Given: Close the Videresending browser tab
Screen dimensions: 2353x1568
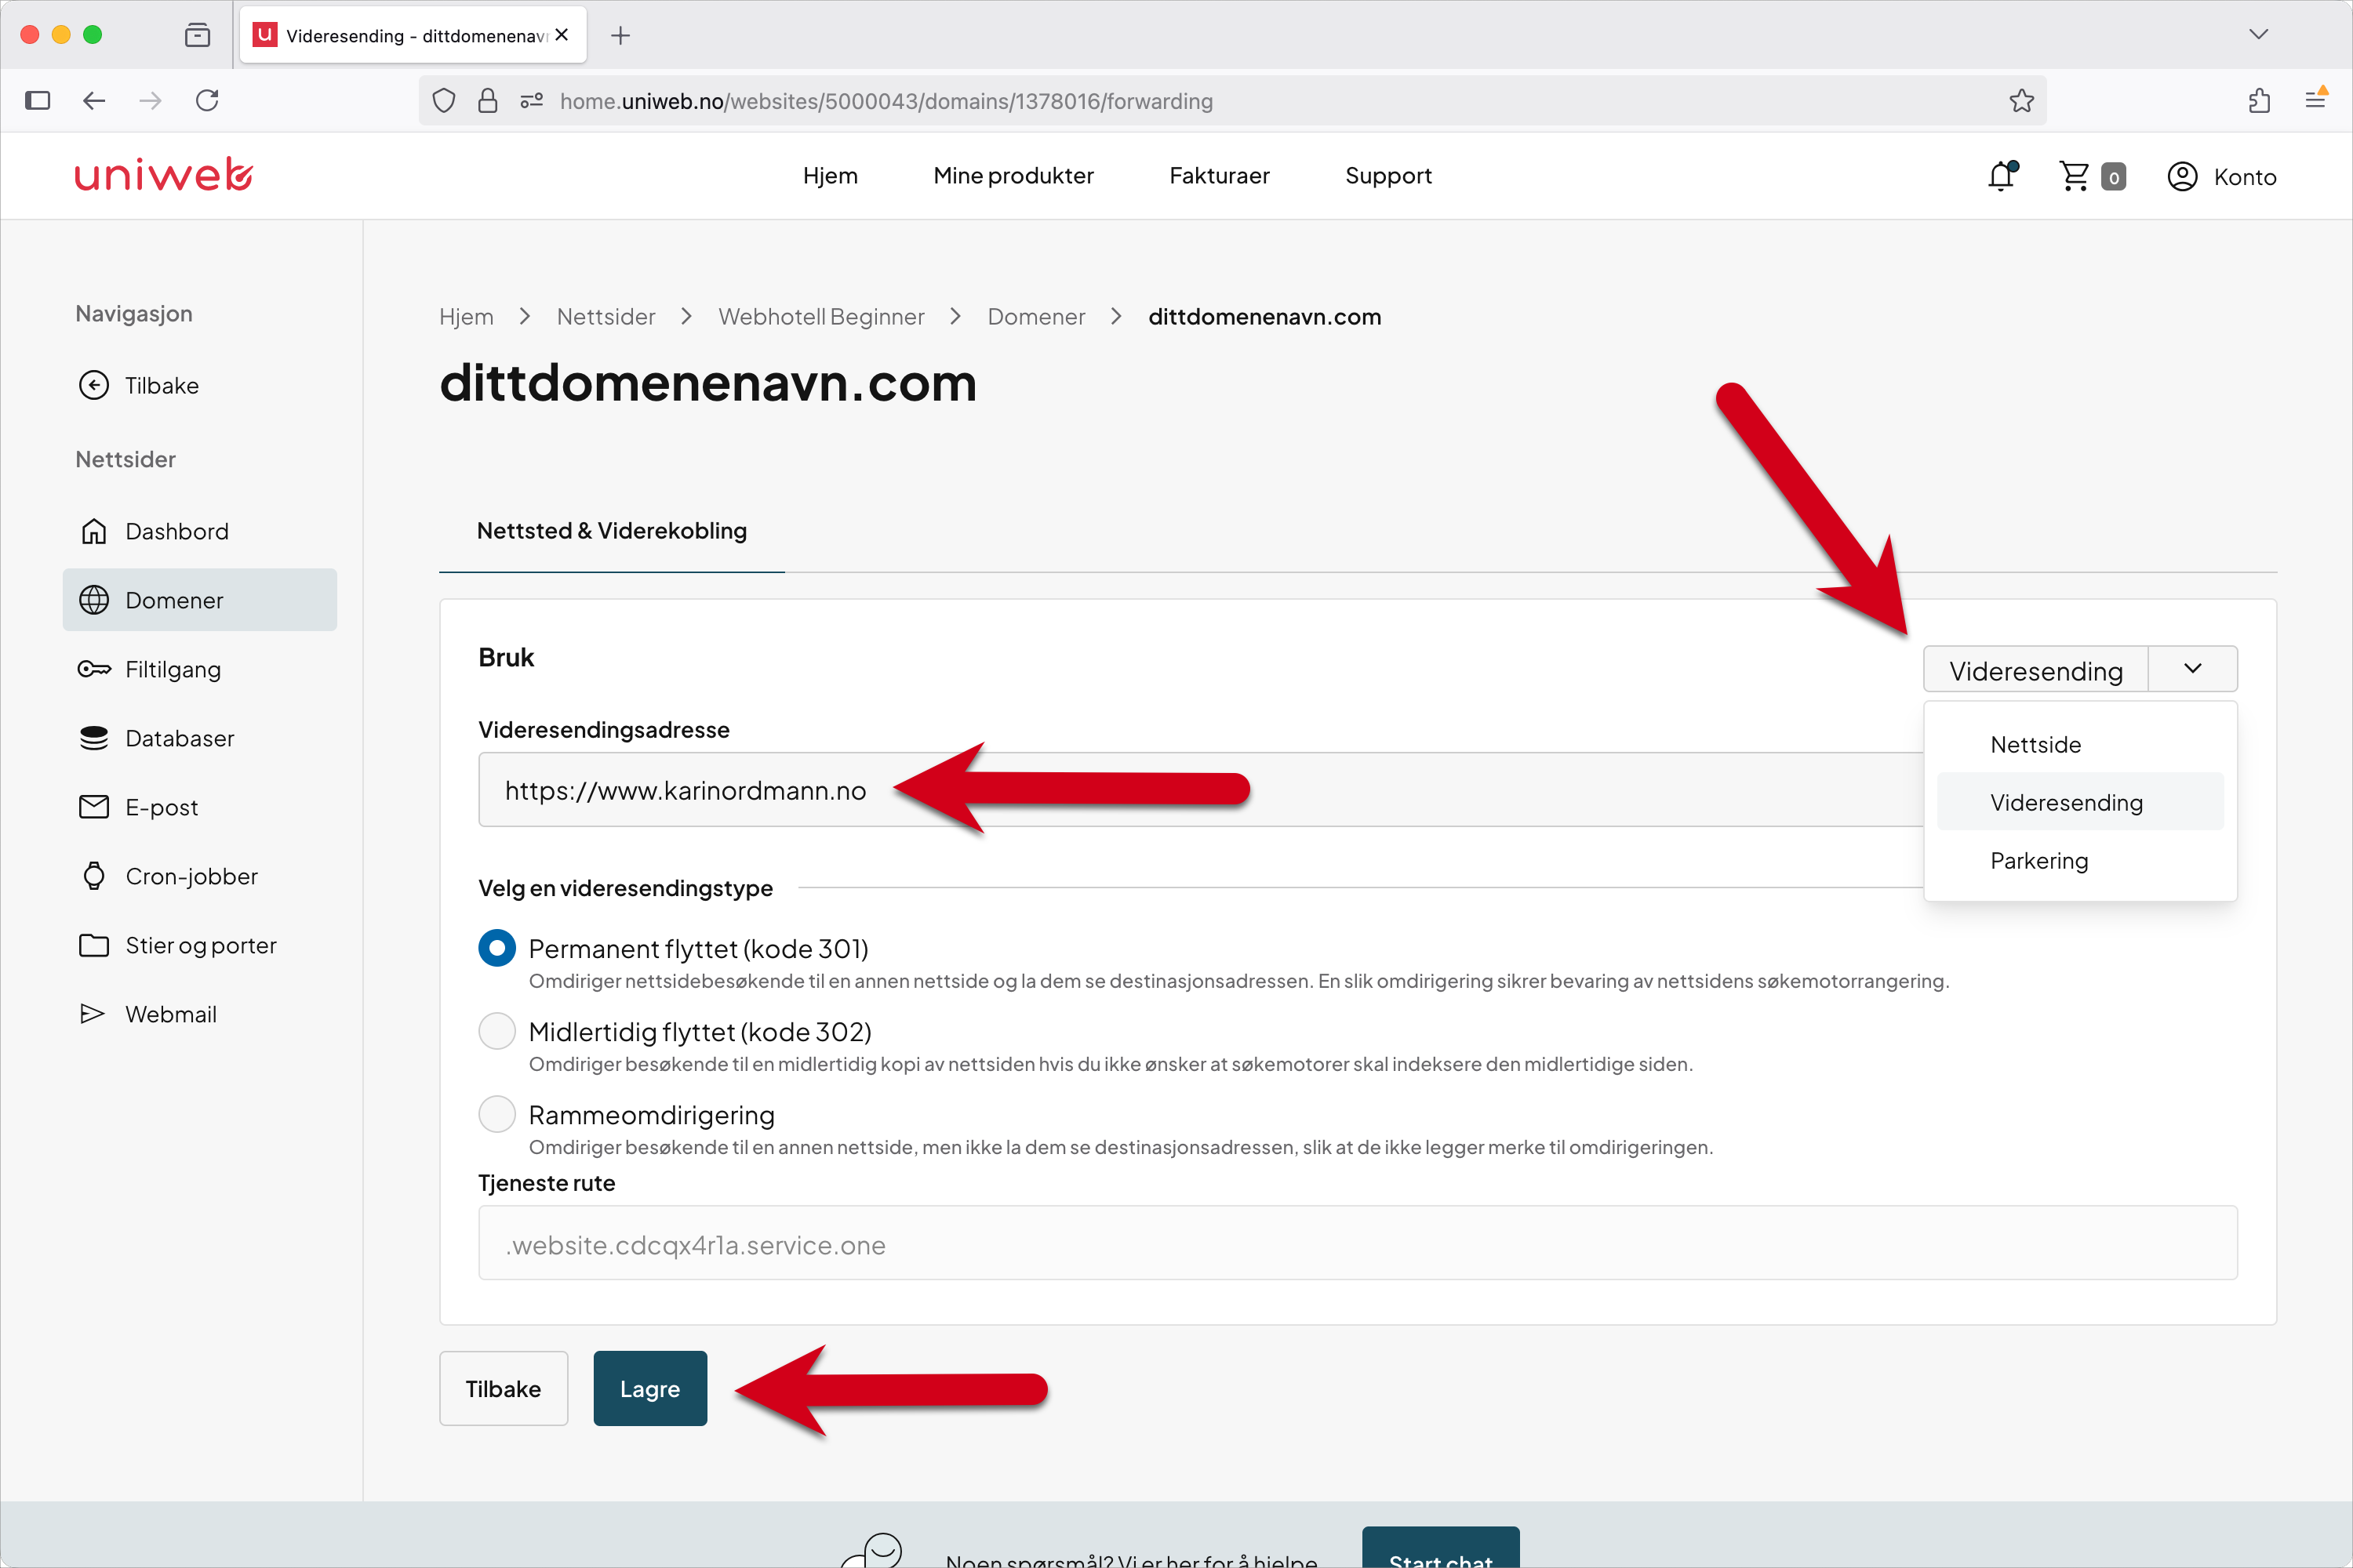Looking at the screenshot, I should (x=562, y=35).
